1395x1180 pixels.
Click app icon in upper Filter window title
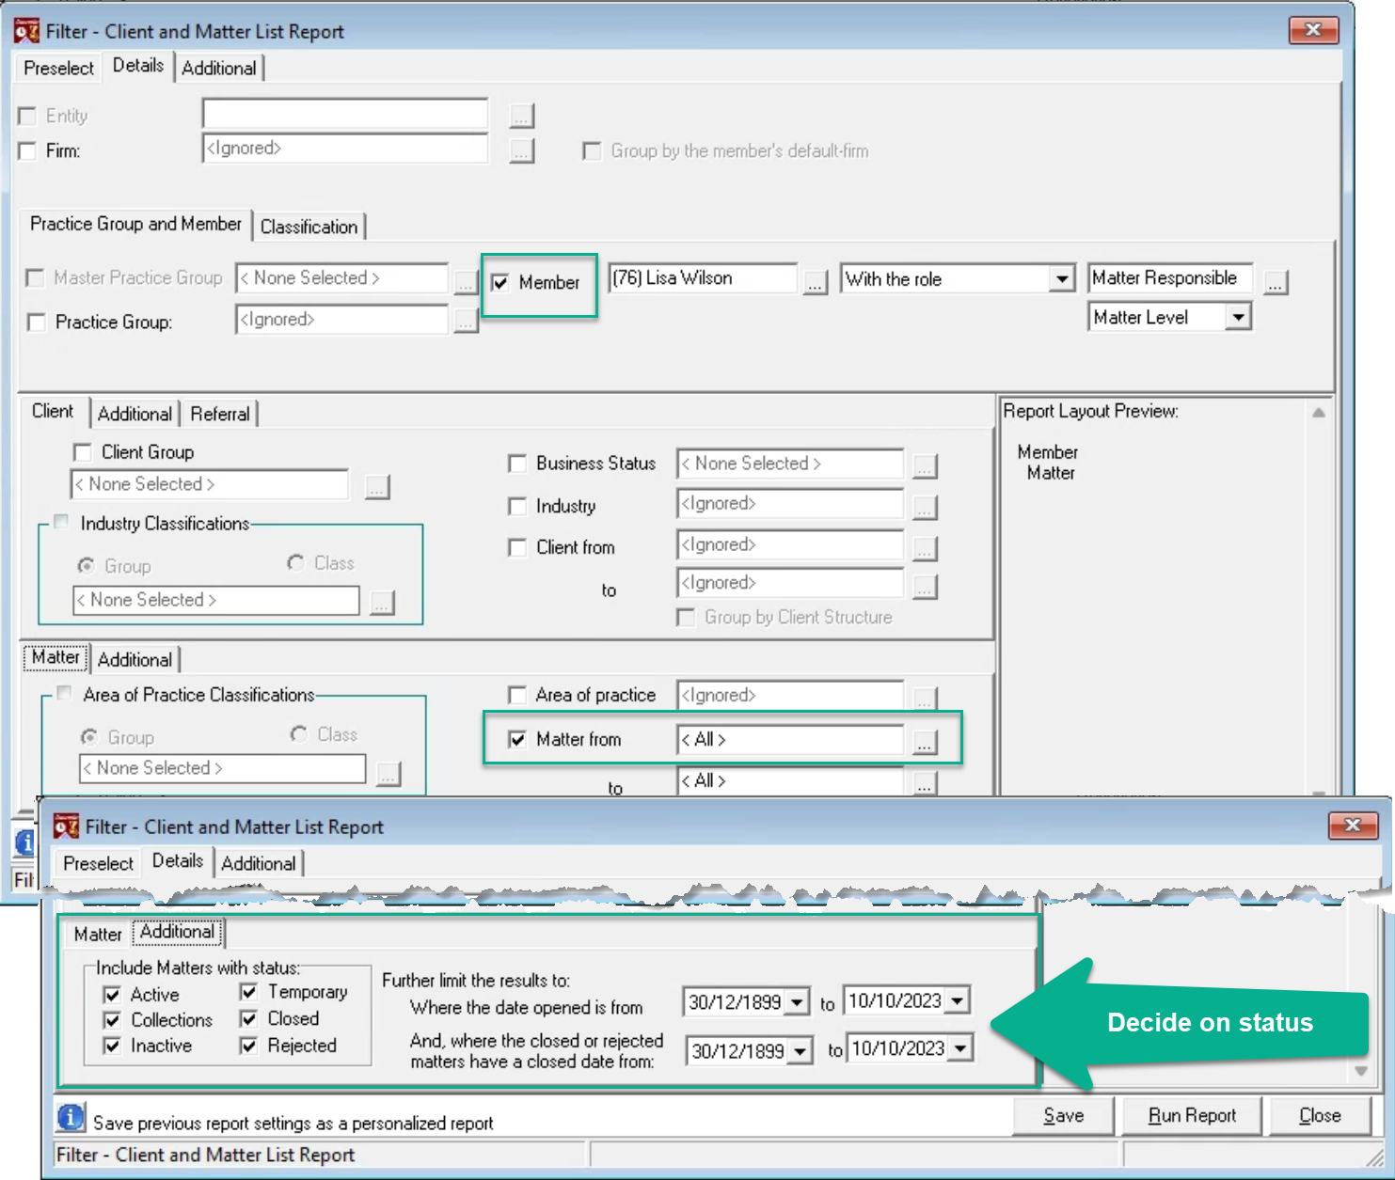26,31
